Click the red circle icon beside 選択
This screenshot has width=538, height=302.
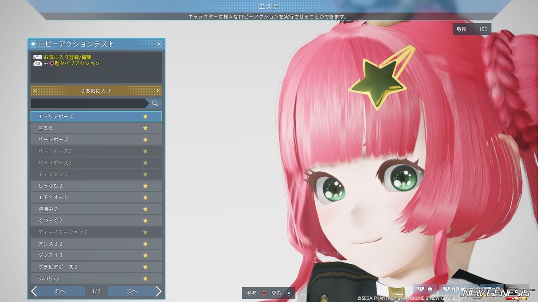[x=264, y=293]
